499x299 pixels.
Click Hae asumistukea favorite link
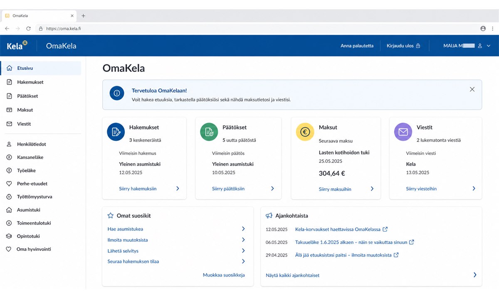pos(125,229)
